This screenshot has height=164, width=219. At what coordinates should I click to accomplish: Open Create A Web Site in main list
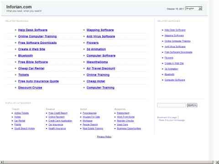(x=31, y=49)
